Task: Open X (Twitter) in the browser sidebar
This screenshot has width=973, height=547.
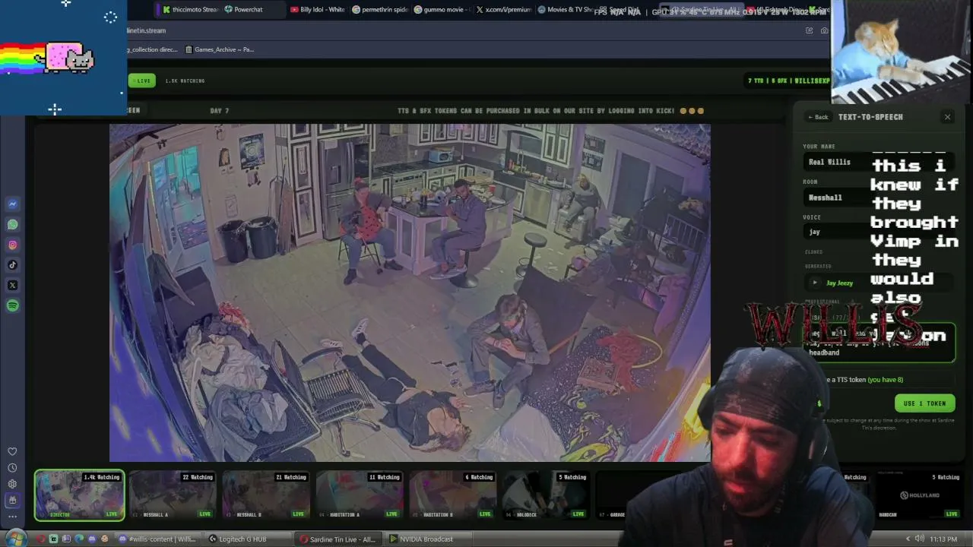Action: pyautogui.click(x=12, y=286)
